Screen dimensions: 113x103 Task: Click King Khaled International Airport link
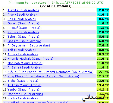click(43, 76)
